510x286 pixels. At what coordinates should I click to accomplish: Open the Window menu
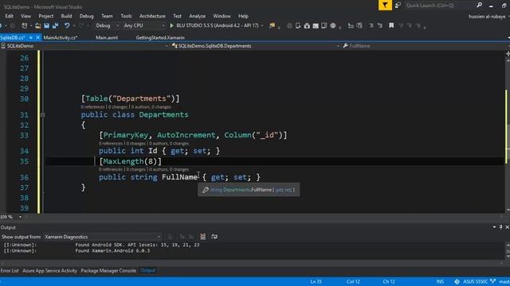click(222, 16)
